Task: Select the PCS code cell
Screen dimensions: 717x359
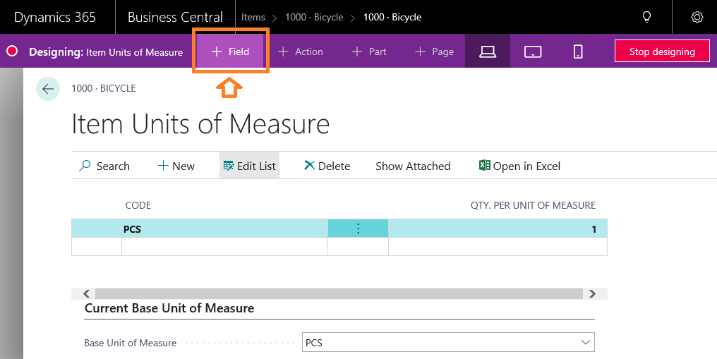Action: coord(224,229)
